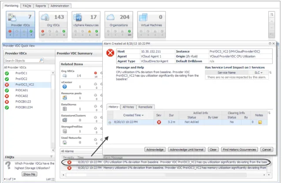
Task: Go to next FAQt with right arrow
Action: tap(15, 179)
